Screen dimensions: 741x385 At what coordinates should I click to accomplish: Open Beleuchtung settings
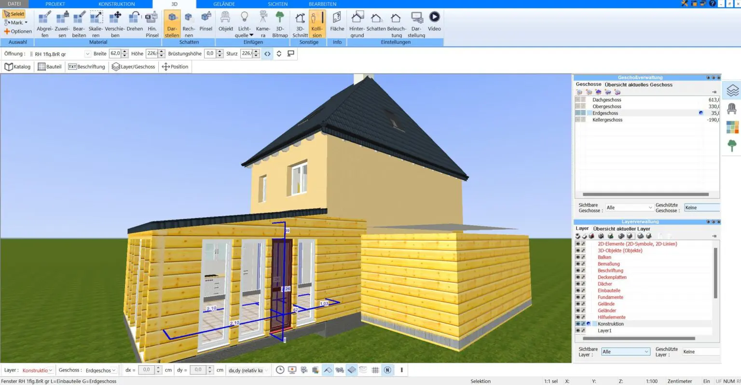396,24
